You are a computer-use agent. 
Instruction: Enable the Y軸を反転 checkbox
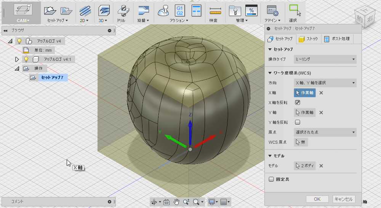click(298, 122)
